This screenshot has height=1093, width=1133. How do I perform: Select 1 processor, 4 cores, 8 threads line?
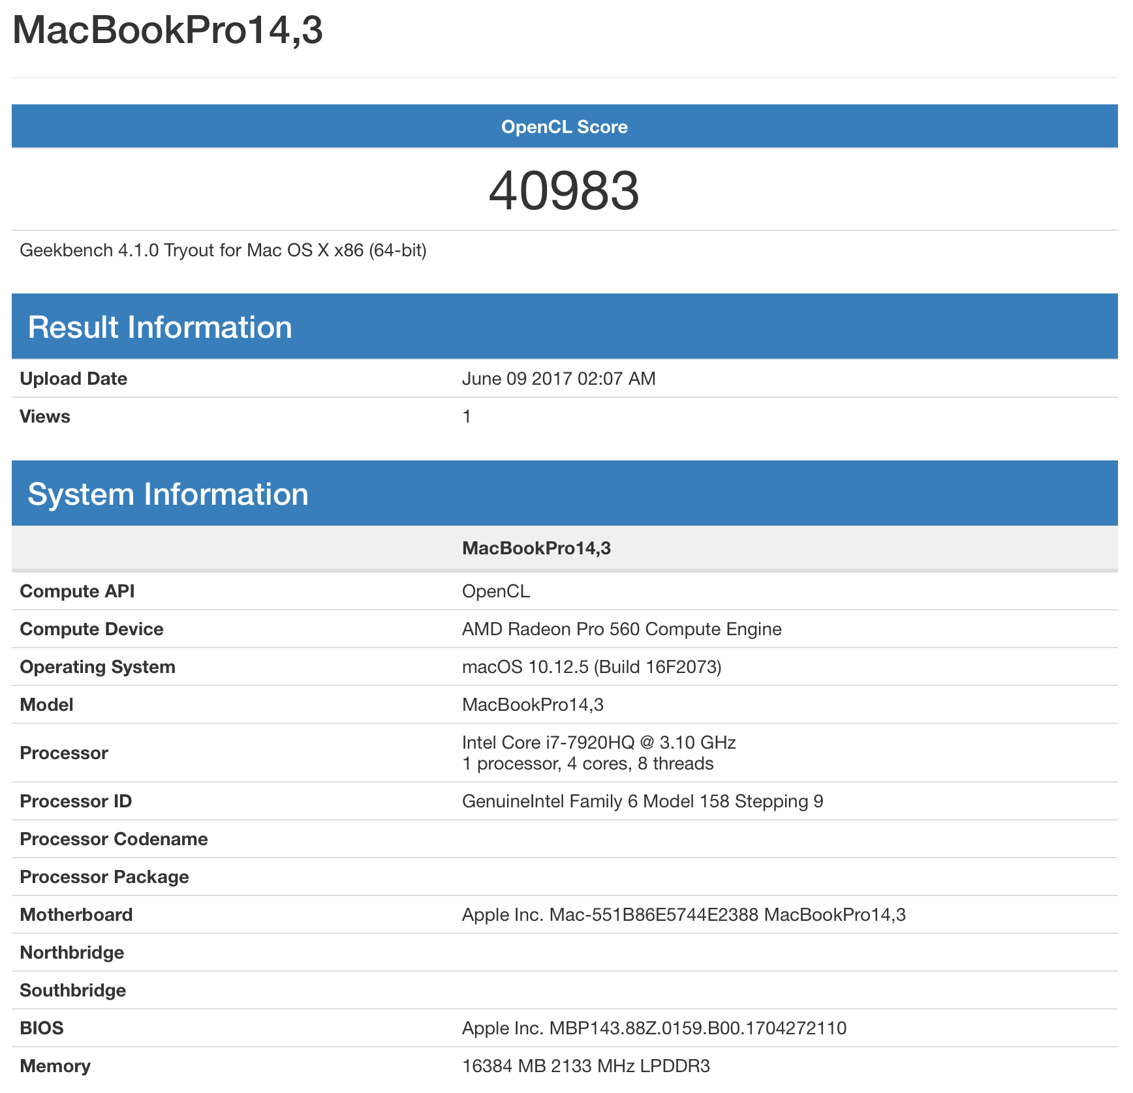[x=588, y=764]
